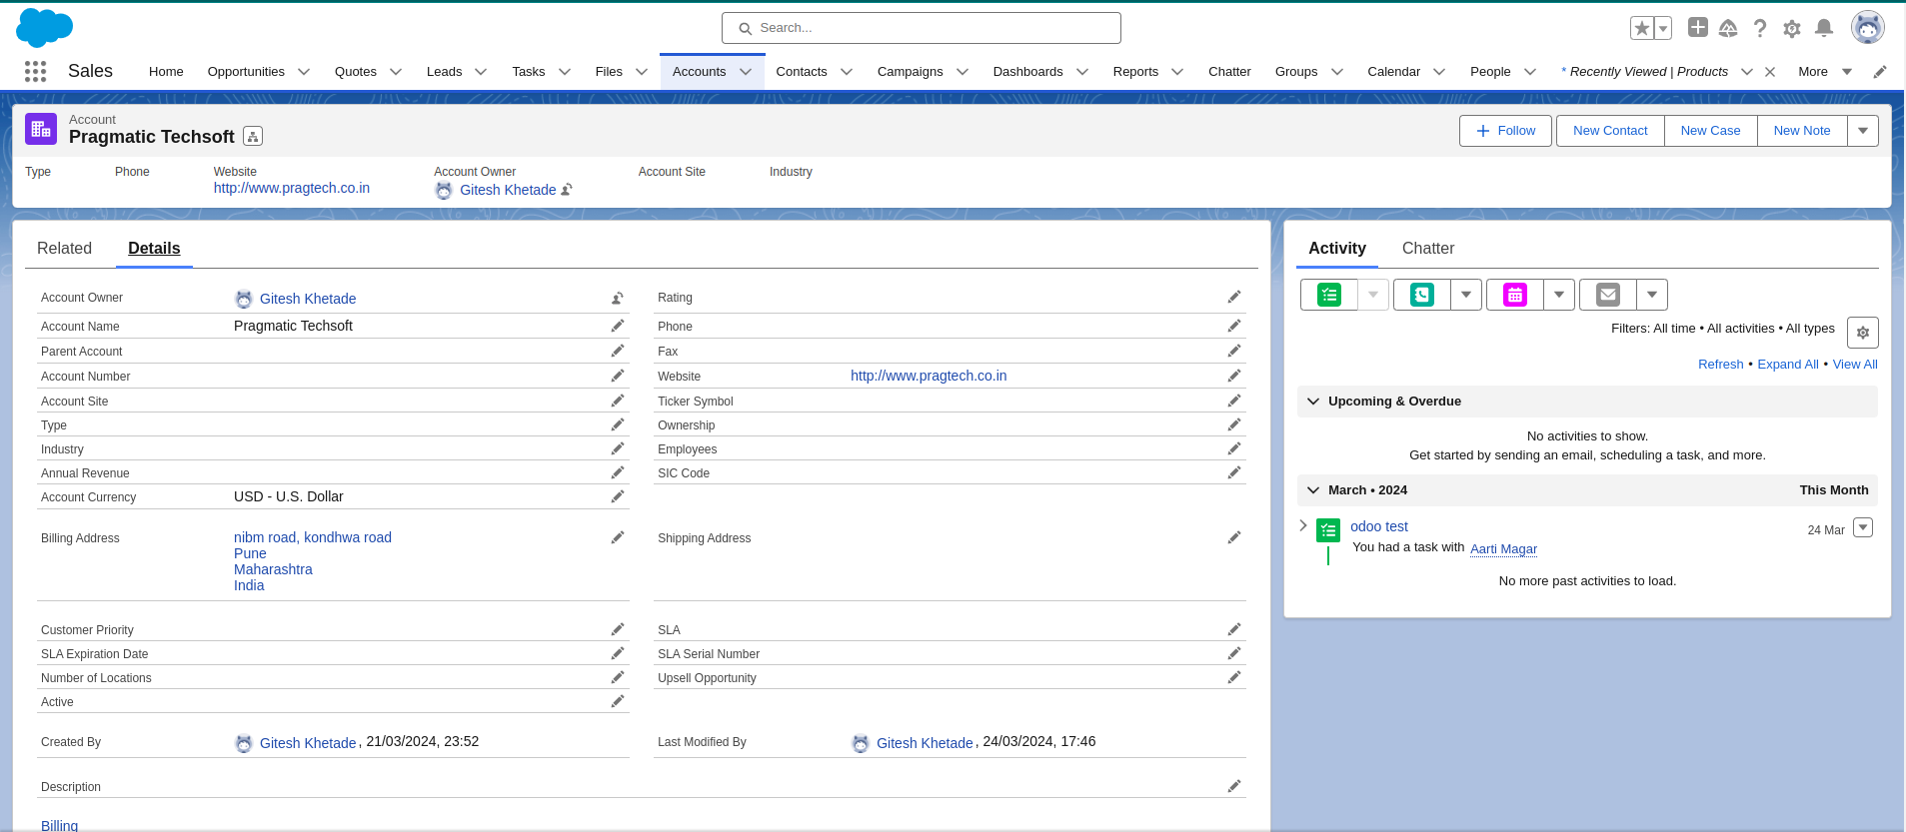Open the activity timeline settings gear
The image size is (1906, 832).
click(1863, 333)
